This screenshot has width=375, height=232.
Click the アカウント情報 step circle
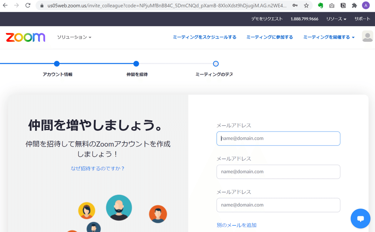coord(57,64)
